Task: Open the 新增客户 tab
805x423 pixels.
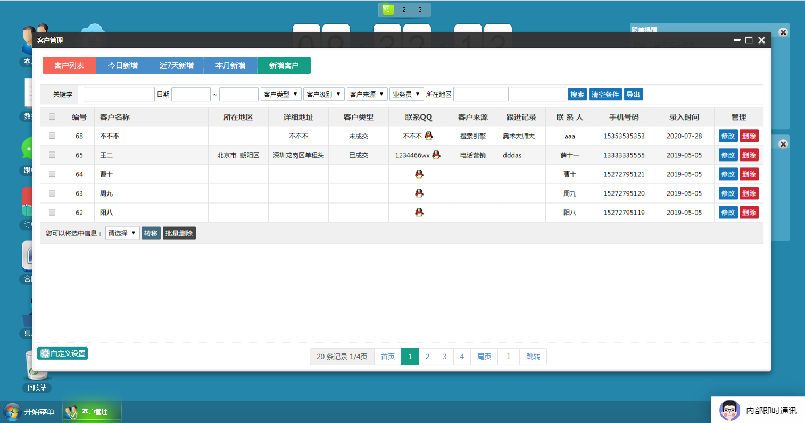Action: [x=284, y=65]
